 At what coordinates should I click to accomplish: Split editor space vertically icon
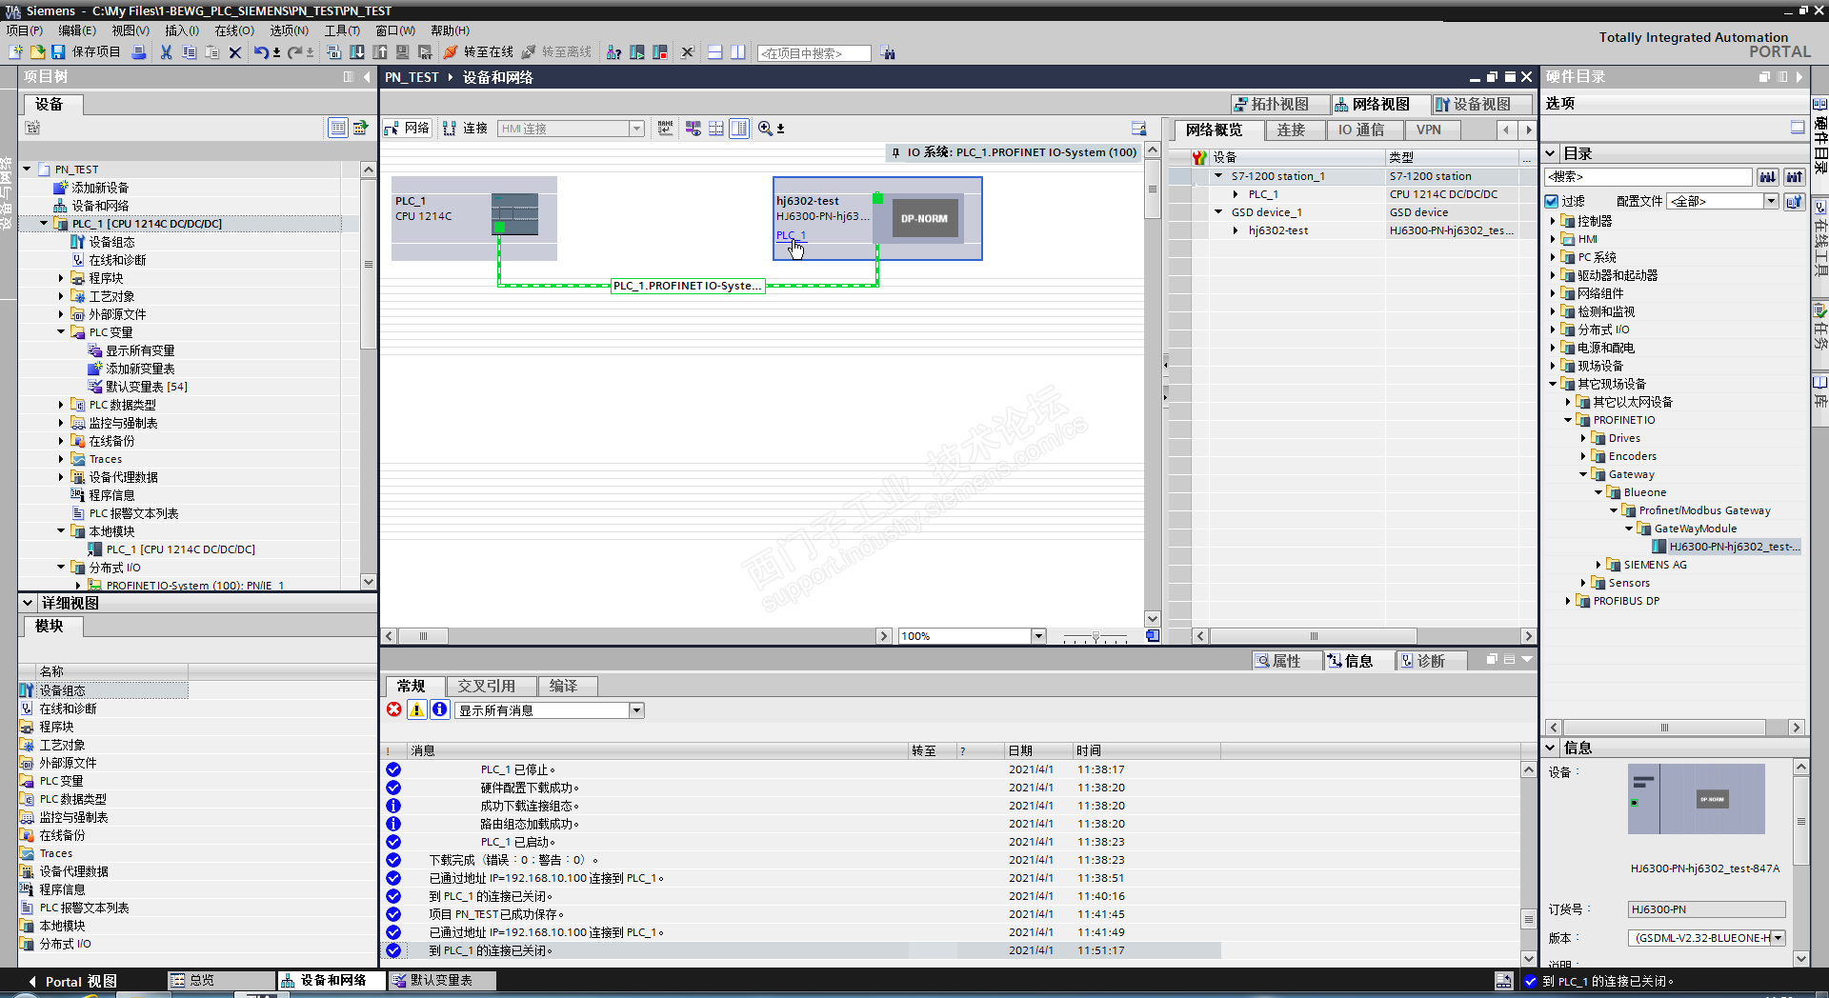[x=738, y=52]
